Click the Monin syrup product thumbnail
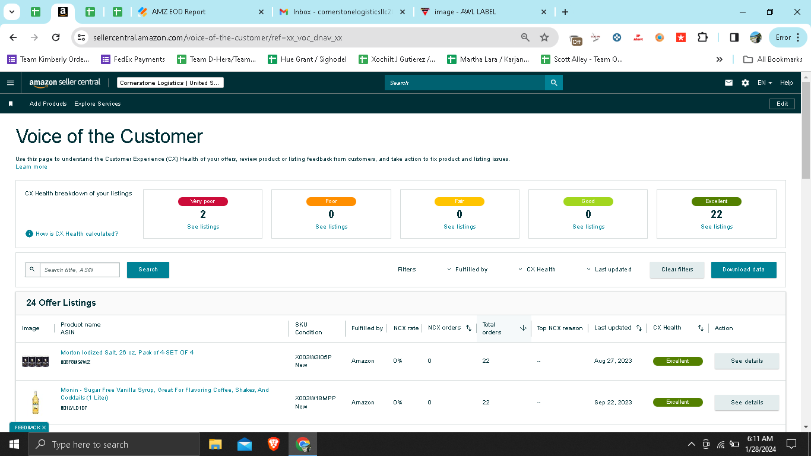This screenshot has height=456, width=811. 35,403
